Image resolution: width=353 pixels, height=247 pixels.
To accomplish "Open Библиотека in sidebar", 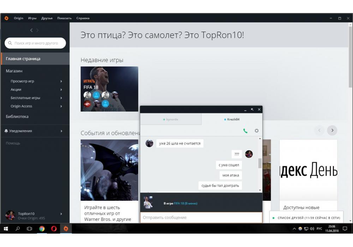I will 17,116.
